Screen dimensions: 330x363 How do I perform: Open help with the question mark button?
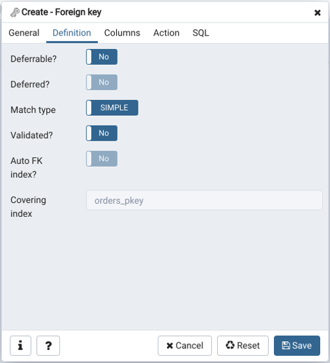coord(48,345)
